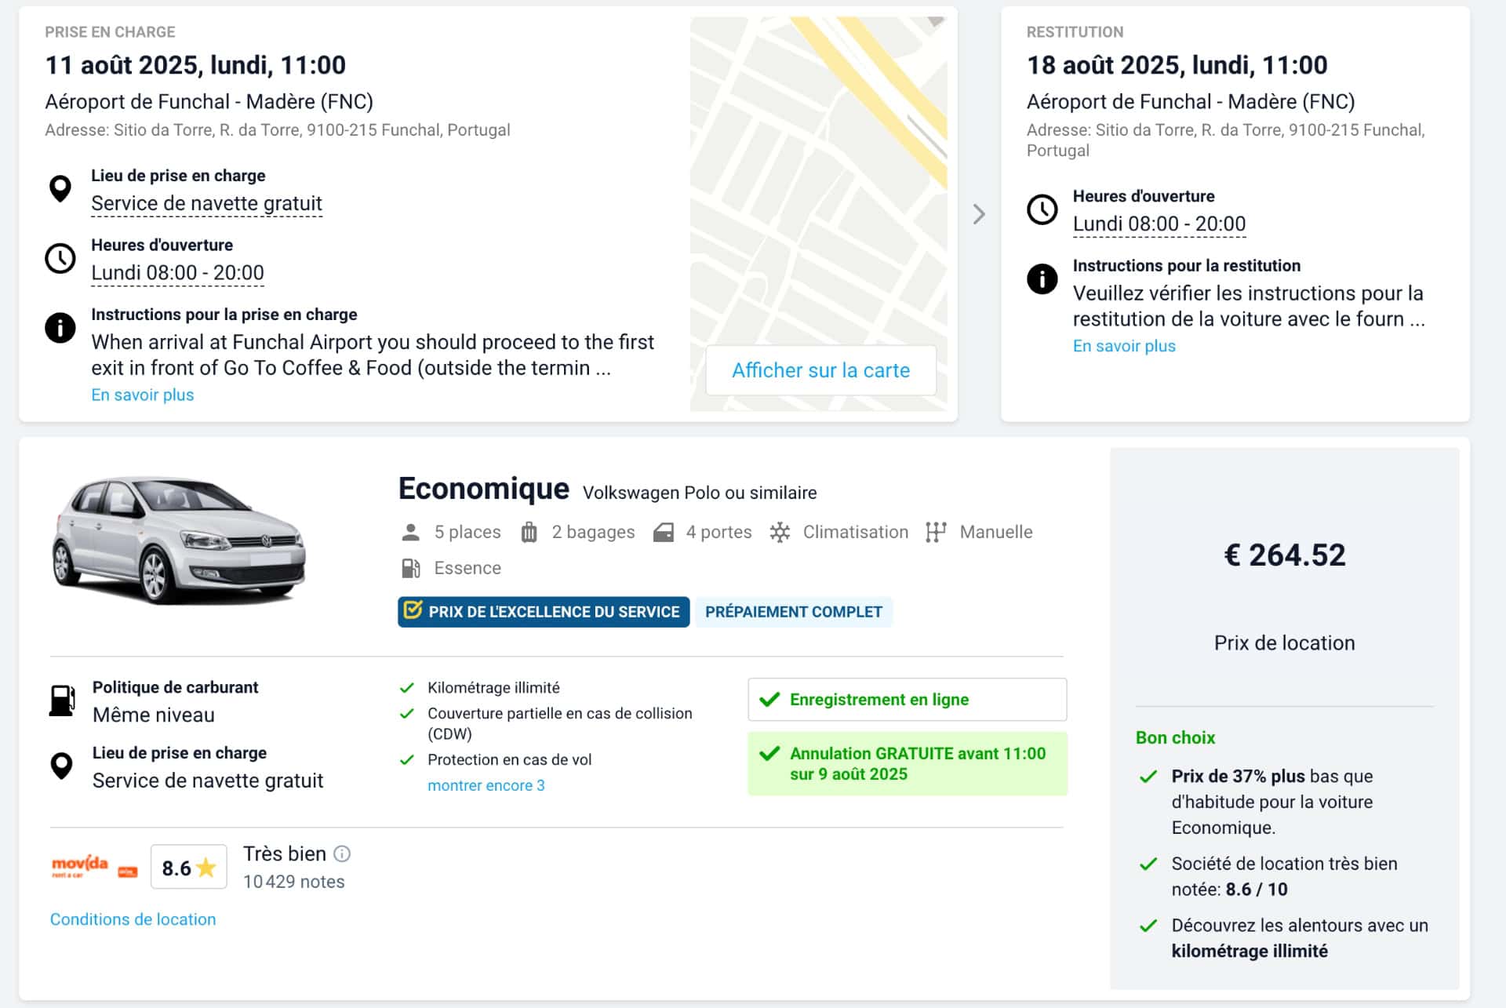Click the '€ 264.52' price
The image size is (1506, 1008).
pos(1285,555)
